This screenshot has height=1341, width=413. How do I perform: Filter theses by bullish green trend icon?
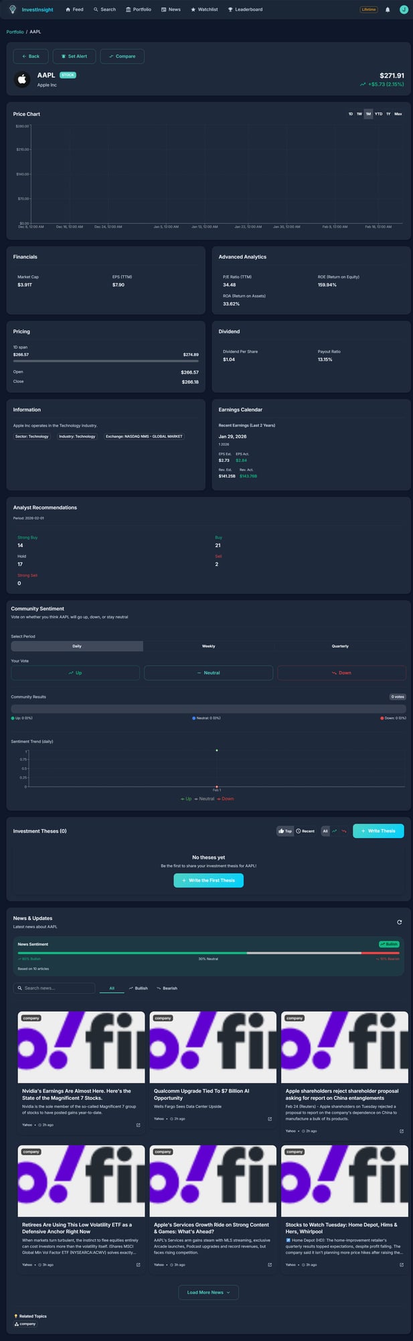point(335,831)
